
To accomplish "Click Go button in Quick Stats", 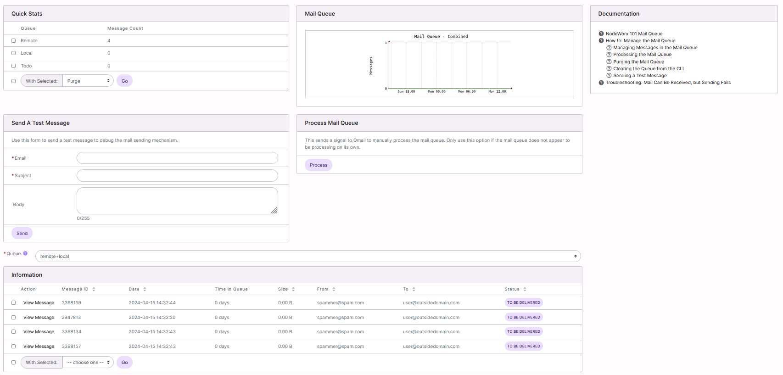I will pos(125,81).
